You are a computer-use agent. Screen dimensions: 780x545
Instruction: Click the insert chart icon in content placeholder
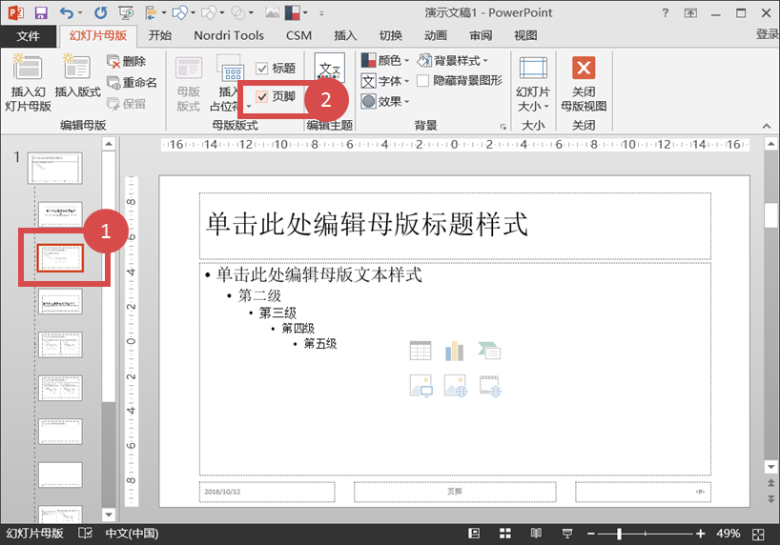pyautogui.click(x=455, y=351)
